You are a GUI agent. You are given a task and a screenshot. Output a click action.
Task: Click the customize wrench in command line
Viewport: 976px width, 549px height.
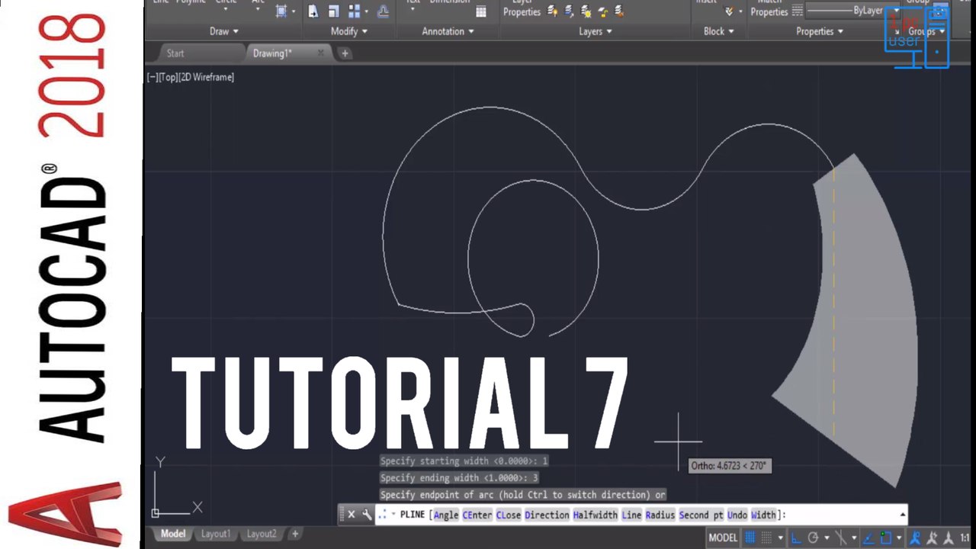(x=367, y=515)
